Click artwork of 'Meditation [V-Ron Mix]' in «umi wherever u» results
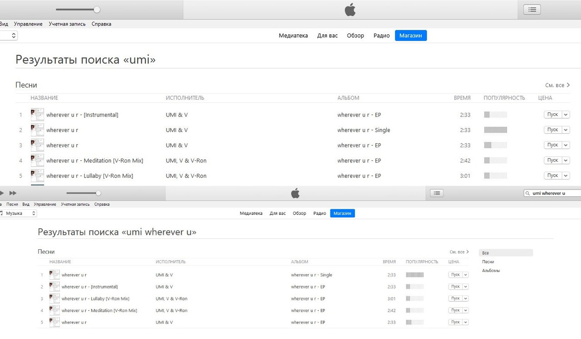 pos(54,310)
